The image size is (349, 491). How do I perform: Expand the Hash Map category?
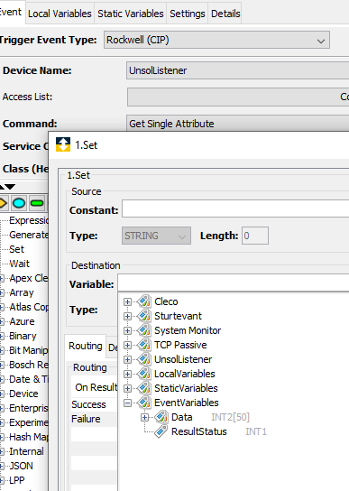tap(2, 438)
